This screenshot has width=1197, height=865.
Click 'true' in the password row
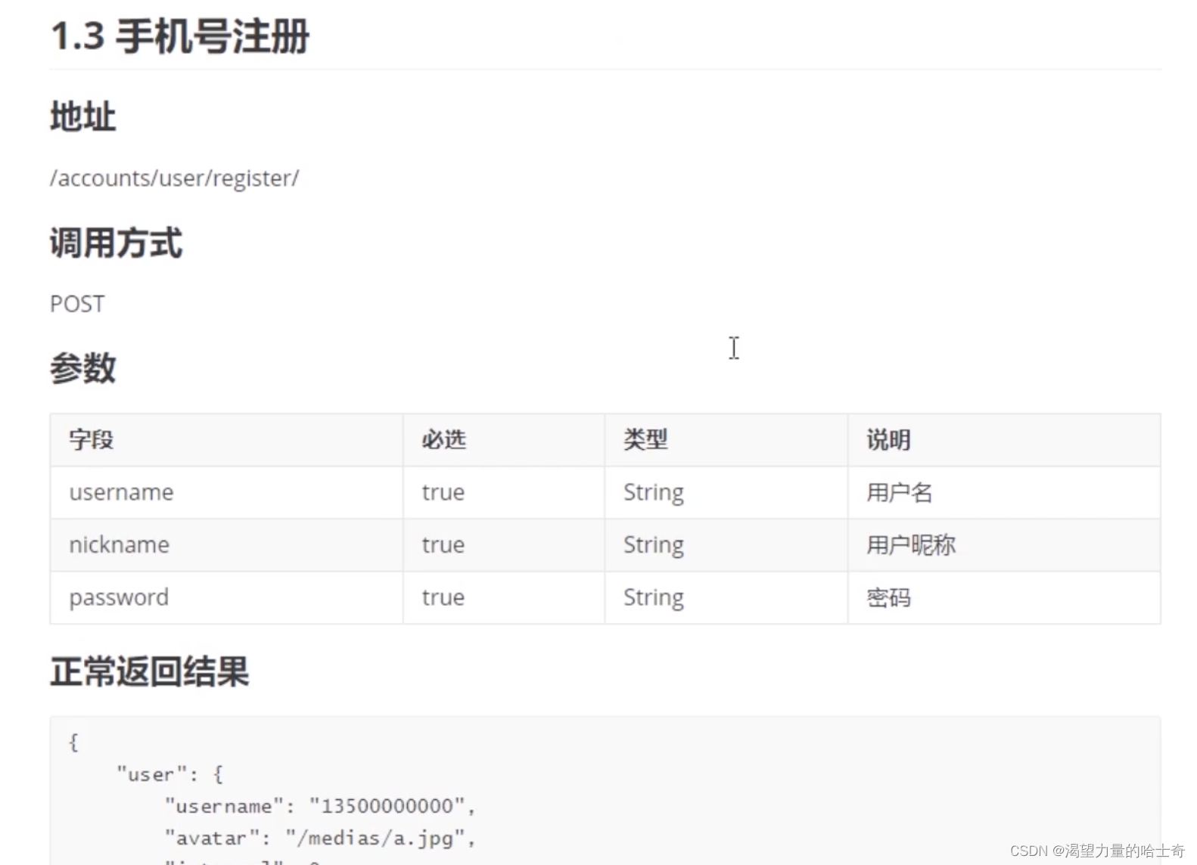[443, 597]
